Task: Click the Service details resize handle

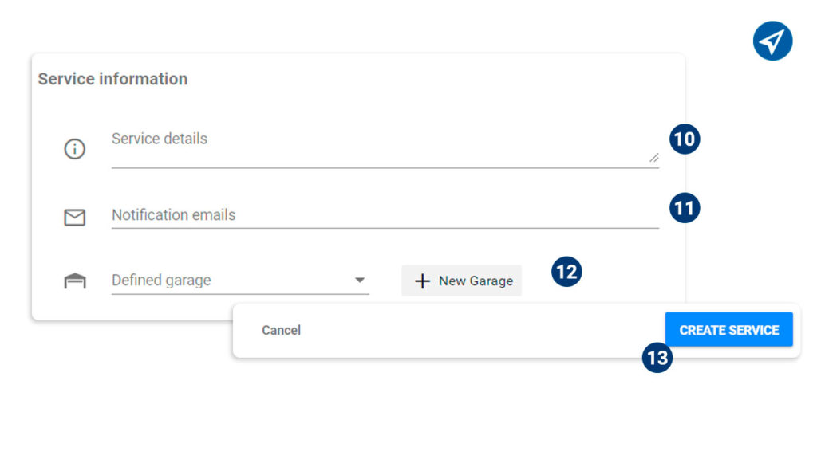Action: pos(654,158)
